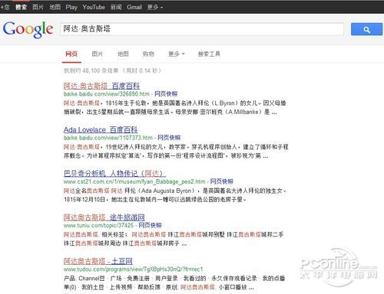Open 地图 in the black top bar
This screenshot has height=294, width=384.
[x=55, y=7]
